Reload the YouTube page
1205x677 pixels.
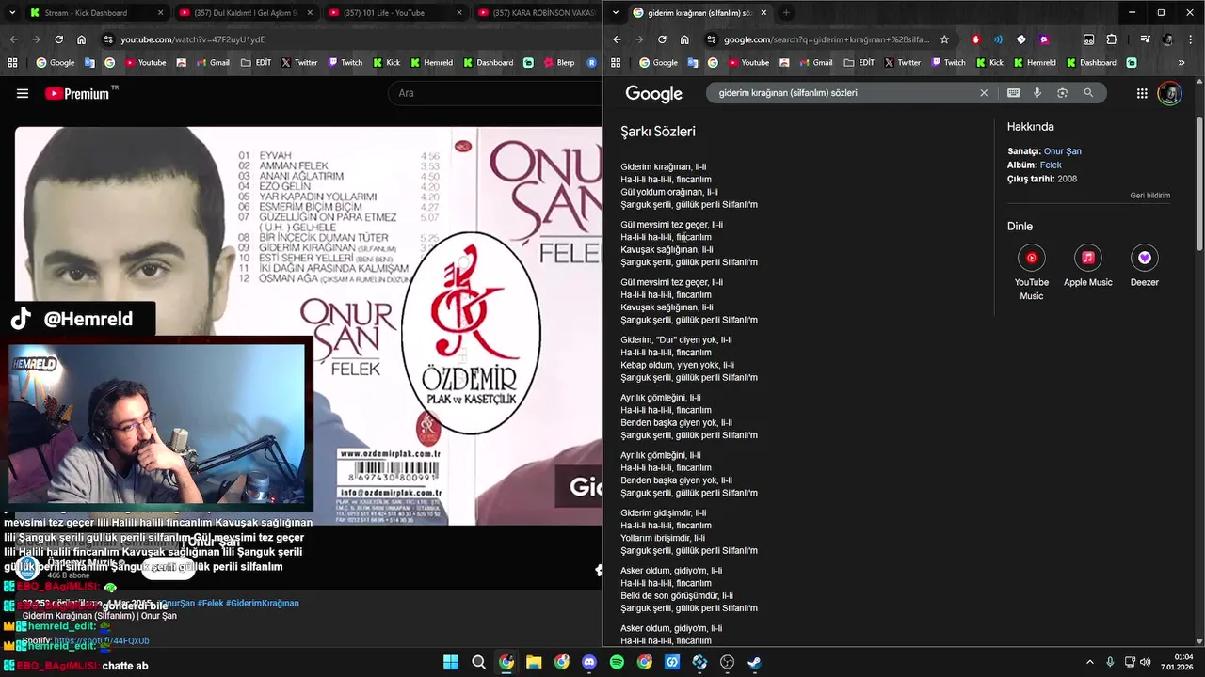point(58,39)
